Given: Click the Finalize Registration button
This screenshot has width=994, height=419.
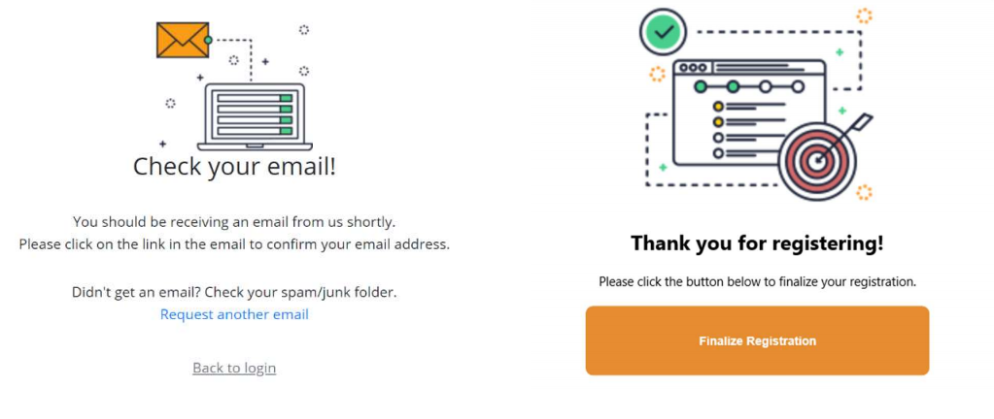Looking at the screenshot, I should click(x=758, y=340).
